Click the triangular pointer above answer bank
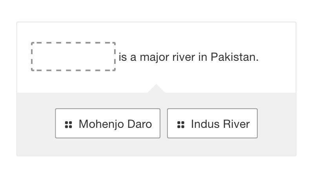Viewport: 311px width, 169px height. (x=156, y=89)
